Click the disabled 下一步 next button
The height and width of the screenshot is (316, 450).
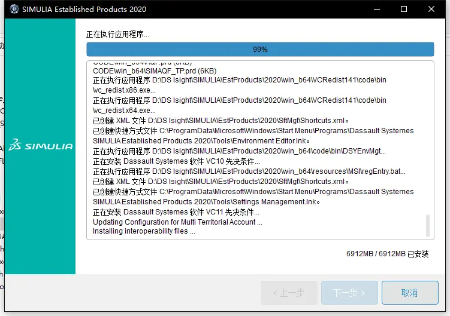coord(349,293)
